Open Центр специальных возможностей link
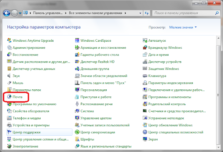This screenshot has height=152, width=223. [176, 132]
